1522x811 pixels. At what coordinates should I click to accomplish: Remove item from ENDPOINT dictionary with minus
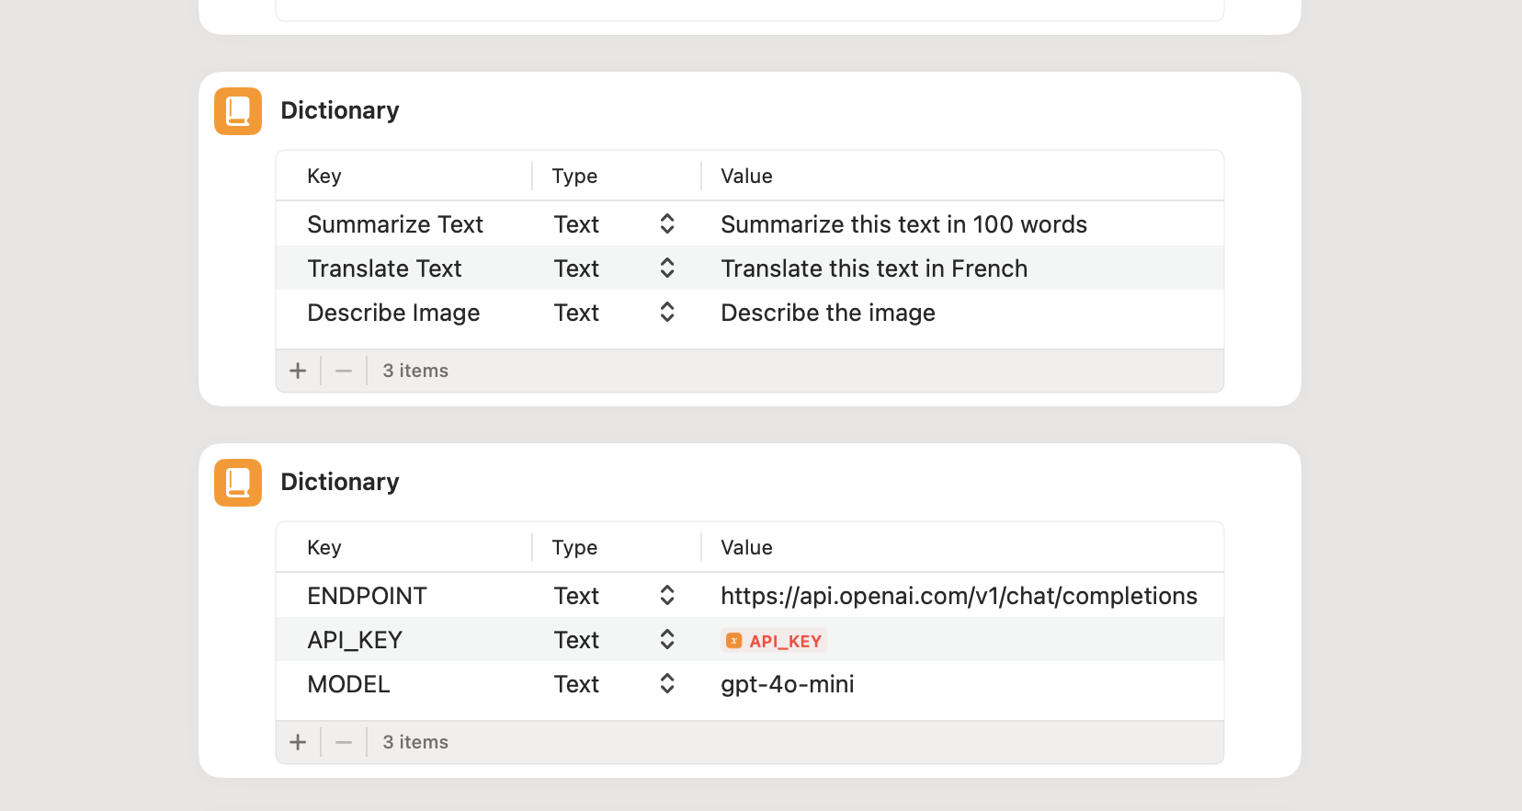pos(344,742)
